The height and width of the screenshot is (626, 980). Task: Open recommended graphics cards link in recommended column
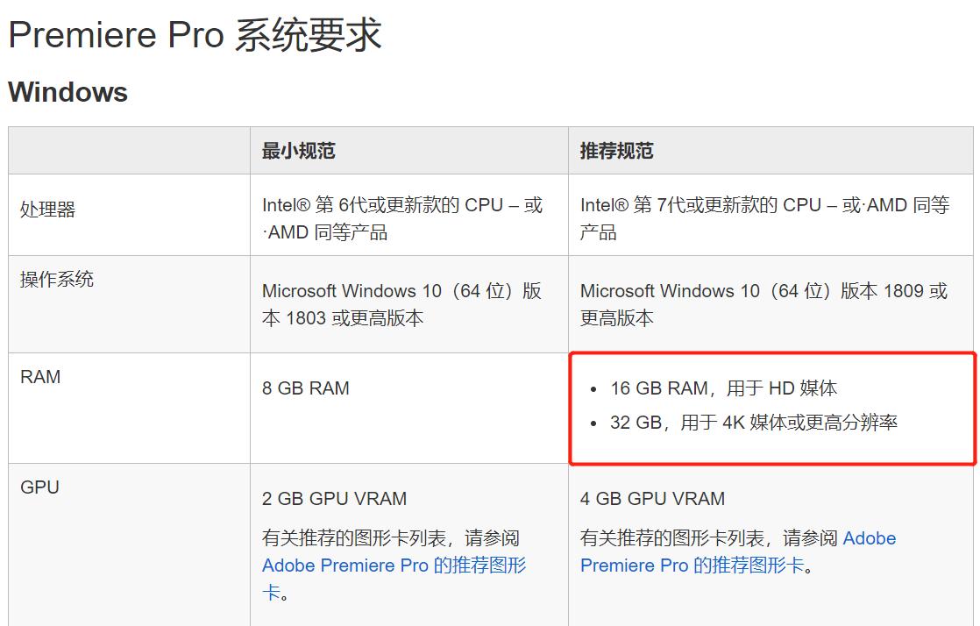pyautogui.click(x=692, y=566)
